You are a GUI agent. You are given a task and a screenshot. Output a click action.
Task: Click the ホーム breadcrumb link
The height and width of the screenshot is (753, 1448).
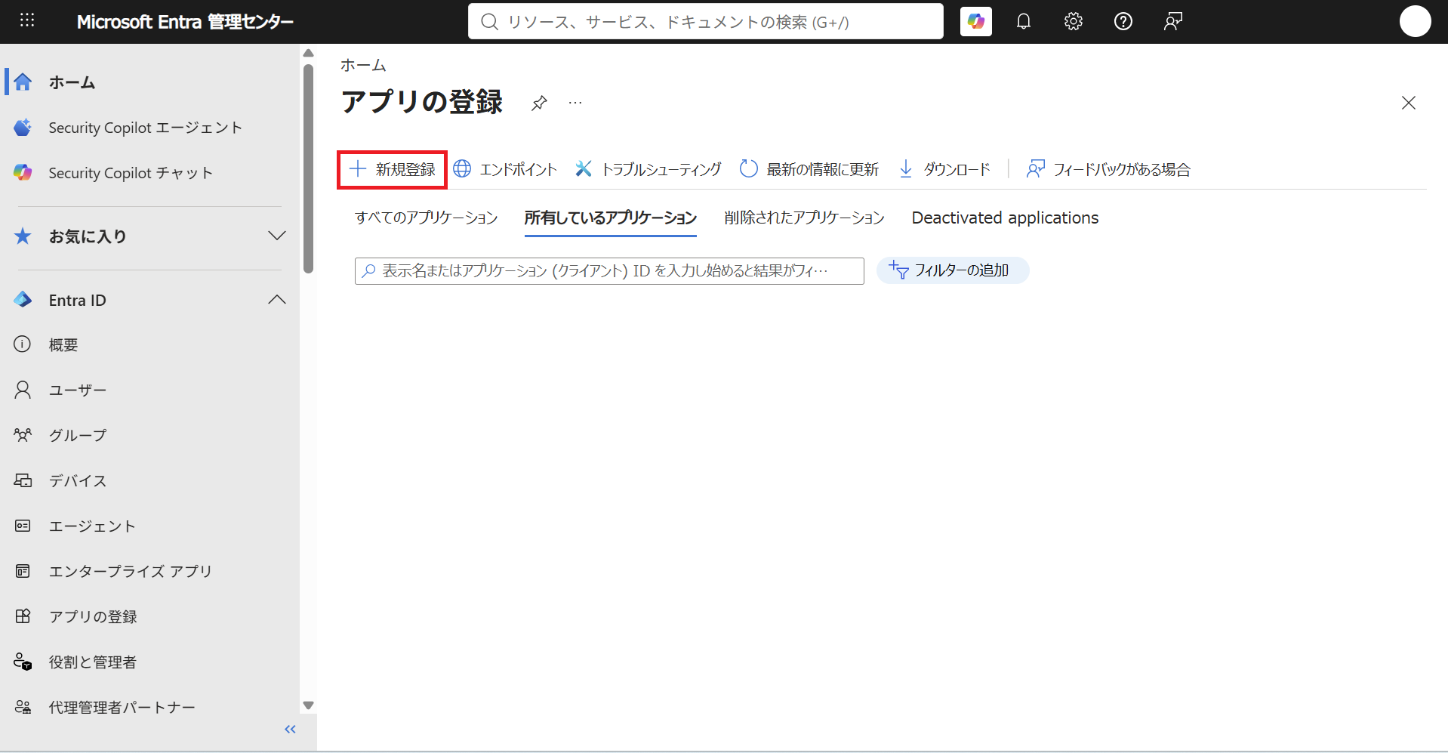363,65
